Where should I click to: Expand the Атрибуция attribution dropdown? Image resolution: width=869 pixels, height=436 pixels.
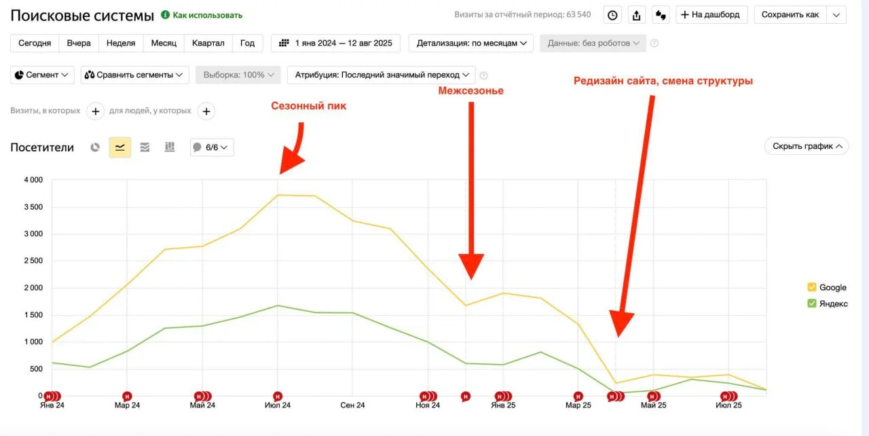(x=381, y=75)
